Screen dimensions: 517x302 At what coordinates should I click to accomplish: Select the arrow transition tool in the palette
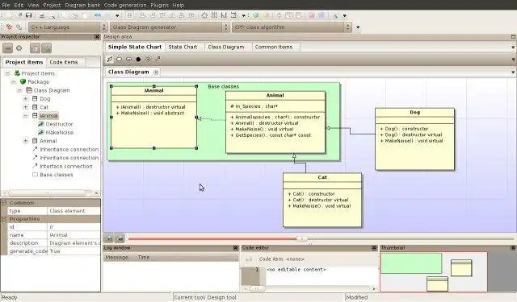[158, 59]
